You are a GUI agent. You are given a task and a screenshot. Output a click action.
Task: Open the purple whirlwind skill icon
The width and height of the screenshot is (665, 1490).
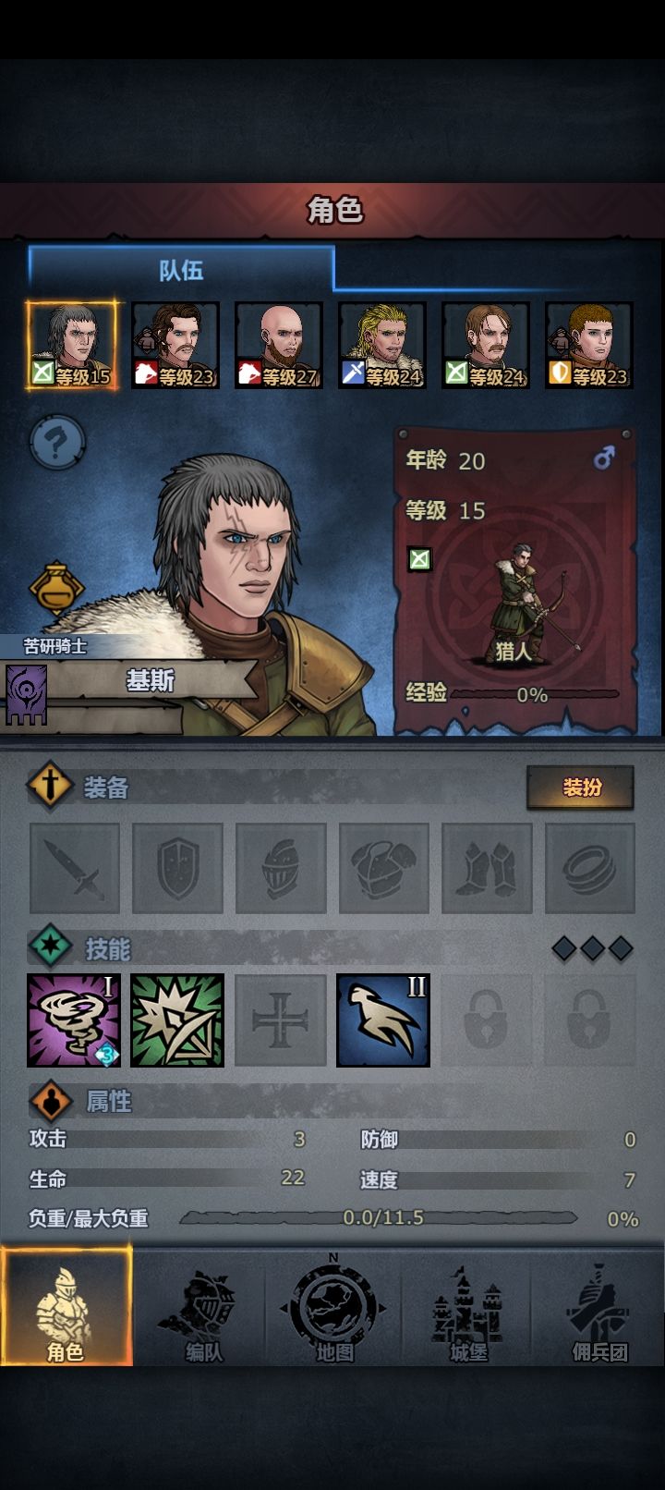[74, 1020]
